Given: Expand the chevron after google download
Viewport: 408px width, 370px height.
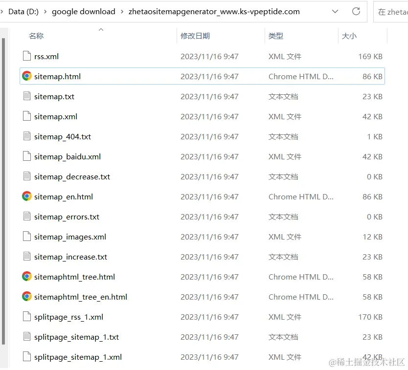Looking at the screenshot, I should point(122,12).
